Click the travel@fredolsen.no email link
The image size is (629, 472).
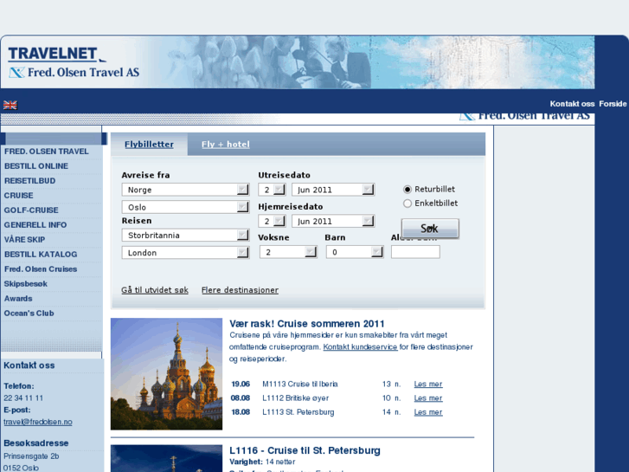tap(38, 422)
